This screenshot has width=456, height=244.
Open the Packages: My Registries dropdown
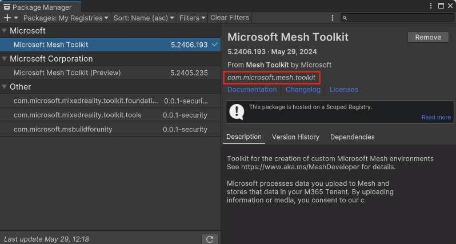coord(66,18)
